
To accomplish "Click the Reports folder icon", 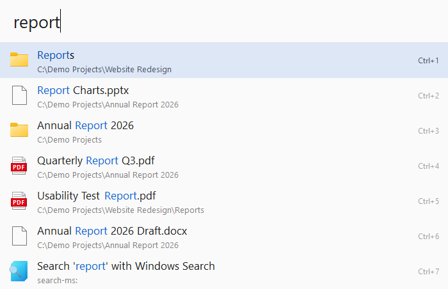I will [19, 59].
